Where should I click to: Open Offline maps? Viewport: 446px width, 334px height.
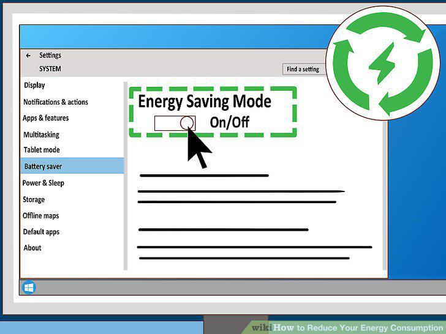[x=41, y=216]
